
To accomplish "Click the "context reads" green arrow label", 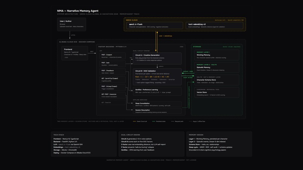I will [x=188, y=71].
